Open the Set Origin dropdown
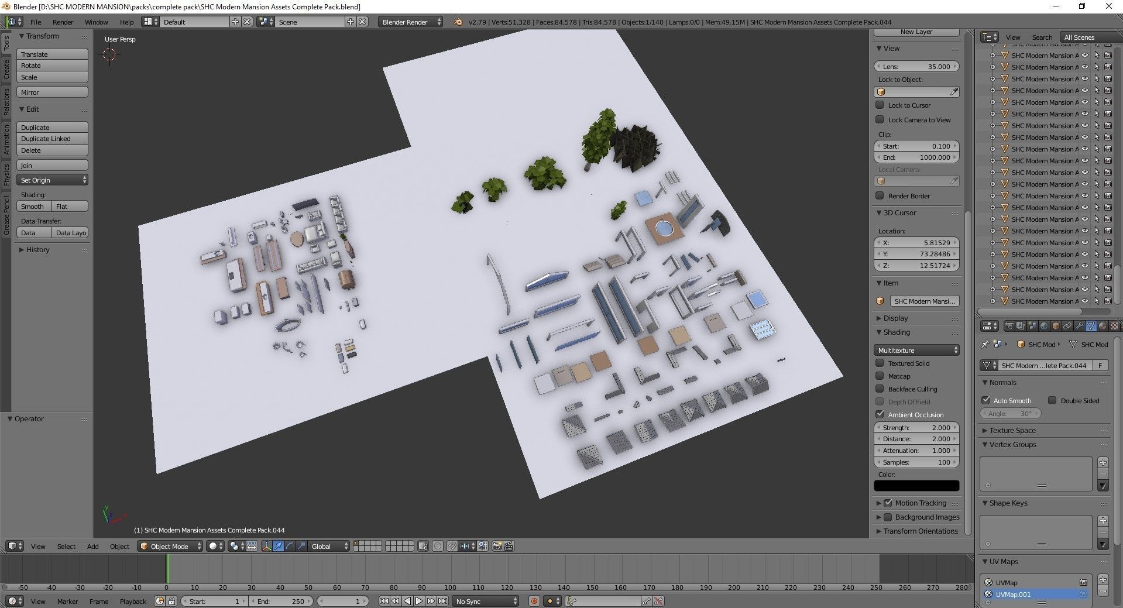 pos(52,180)
